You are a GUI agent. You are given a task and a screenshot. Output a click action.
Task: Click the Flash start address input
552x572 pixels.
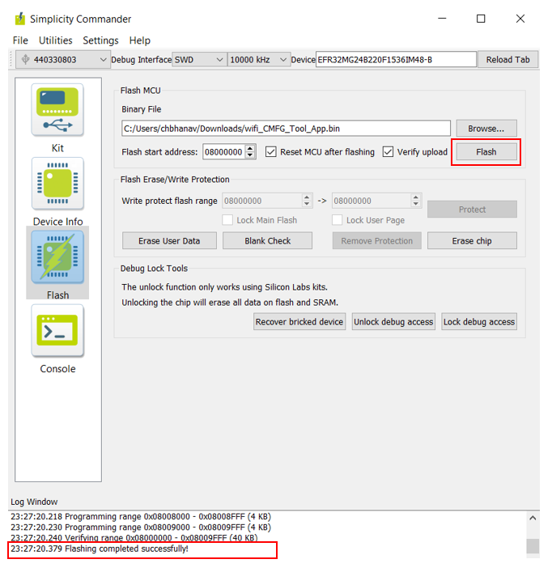pos(224,152)
